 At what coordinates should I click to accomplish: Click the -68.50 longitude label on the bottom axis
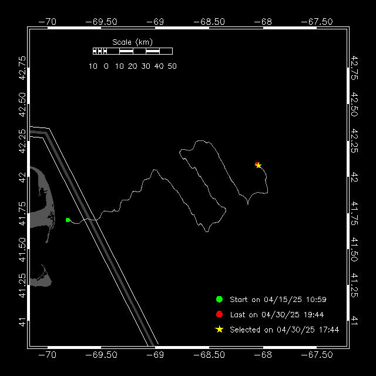[211, 354]
